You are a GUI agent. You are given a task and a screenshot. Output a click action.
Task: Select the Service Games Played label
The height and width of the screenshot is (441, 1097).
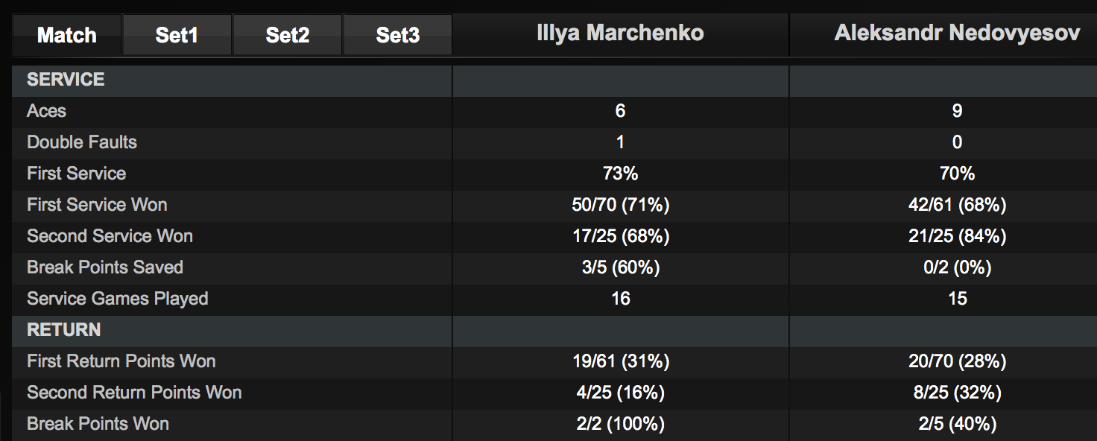click(x=117, y=299)
